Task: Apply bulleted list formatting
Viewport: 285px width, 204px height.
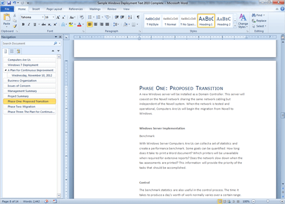Action: click(90, 17)
